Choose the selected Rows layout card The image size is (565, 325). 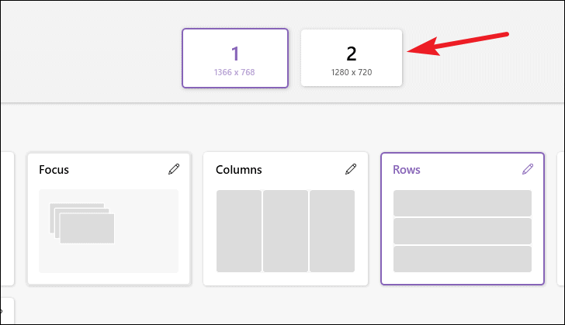(463, 219)
